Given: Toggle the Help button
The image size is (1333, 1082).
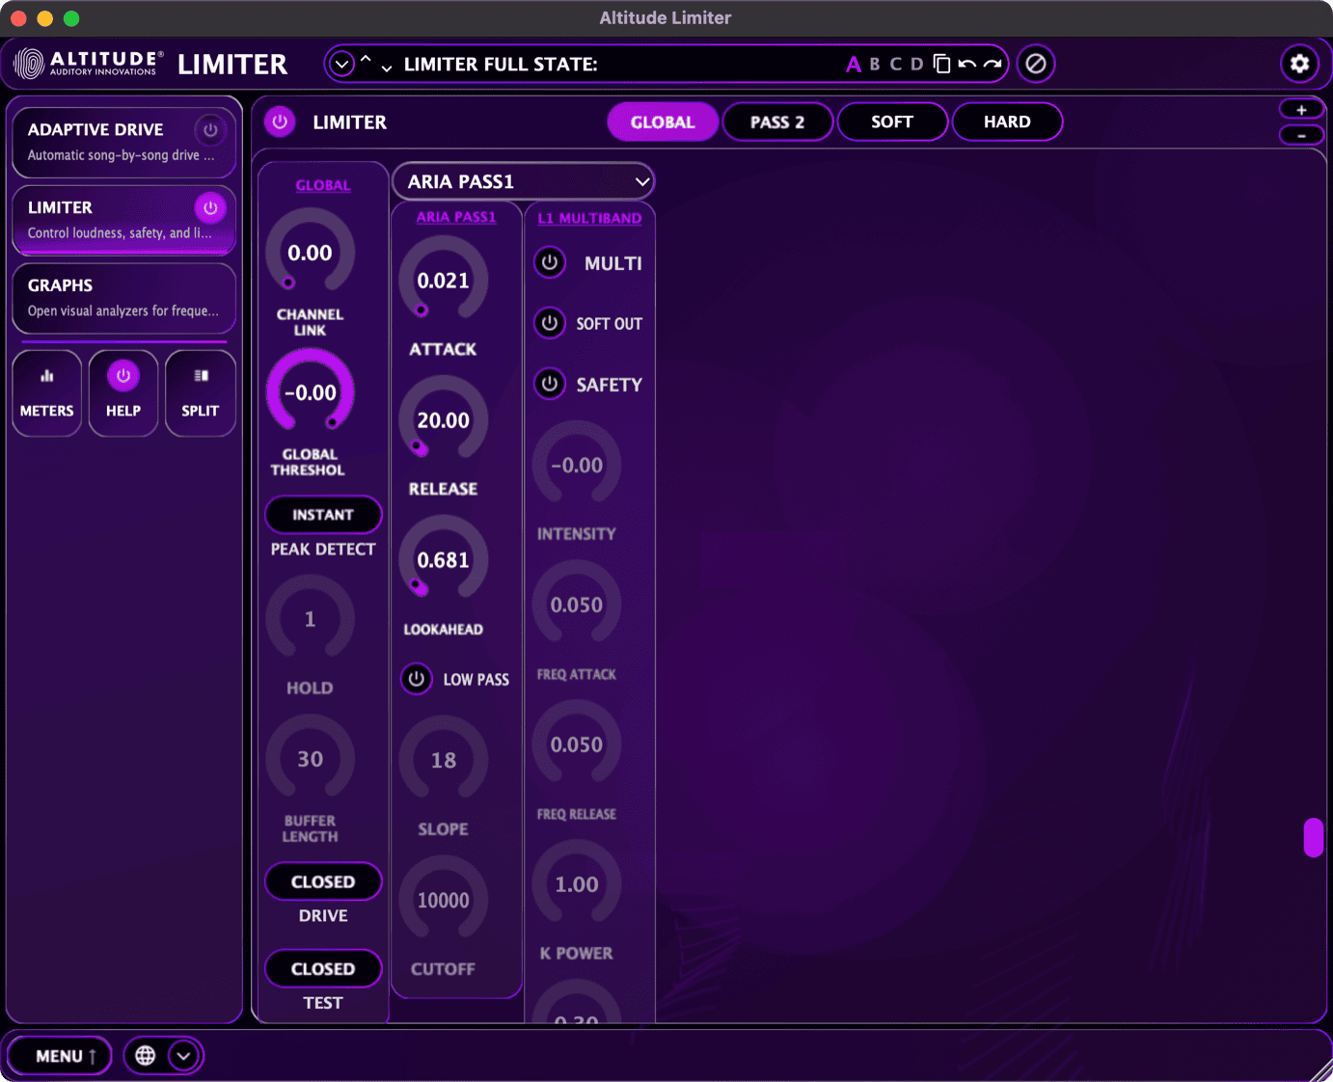Looking at the screenshot, I should (123, 393).
